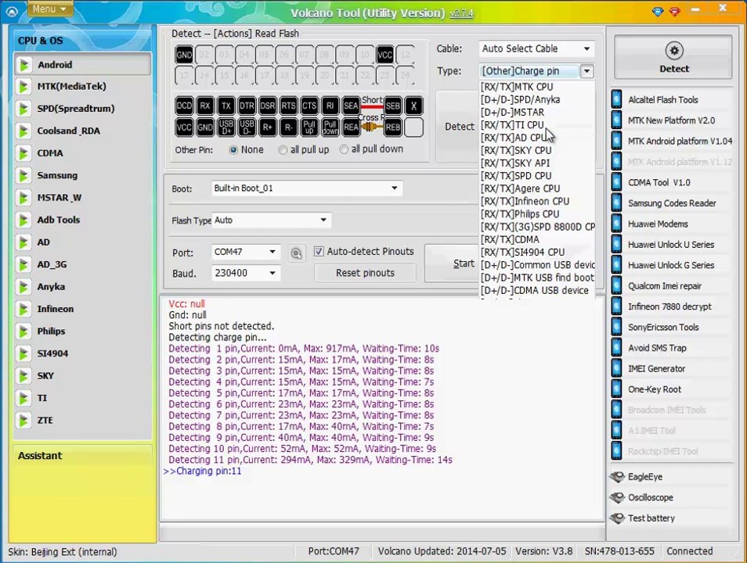The width and height of the screenshot is (747, 563).
Task: Choose [RX/TX]MTK CPU from type list
Action: click(x=537, y=87)
